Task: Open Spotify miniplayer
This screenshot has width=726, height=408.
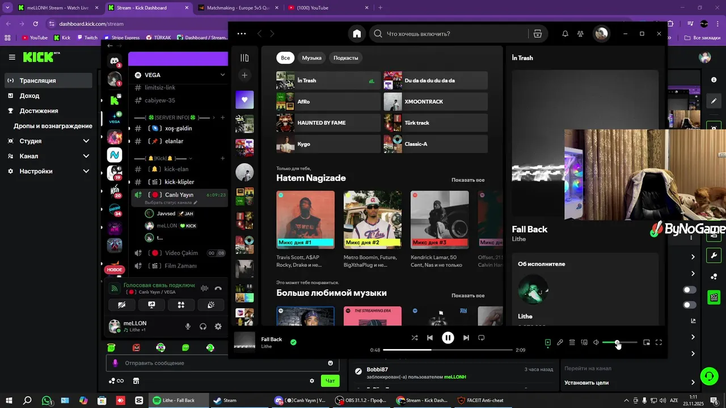Action: 647,342
